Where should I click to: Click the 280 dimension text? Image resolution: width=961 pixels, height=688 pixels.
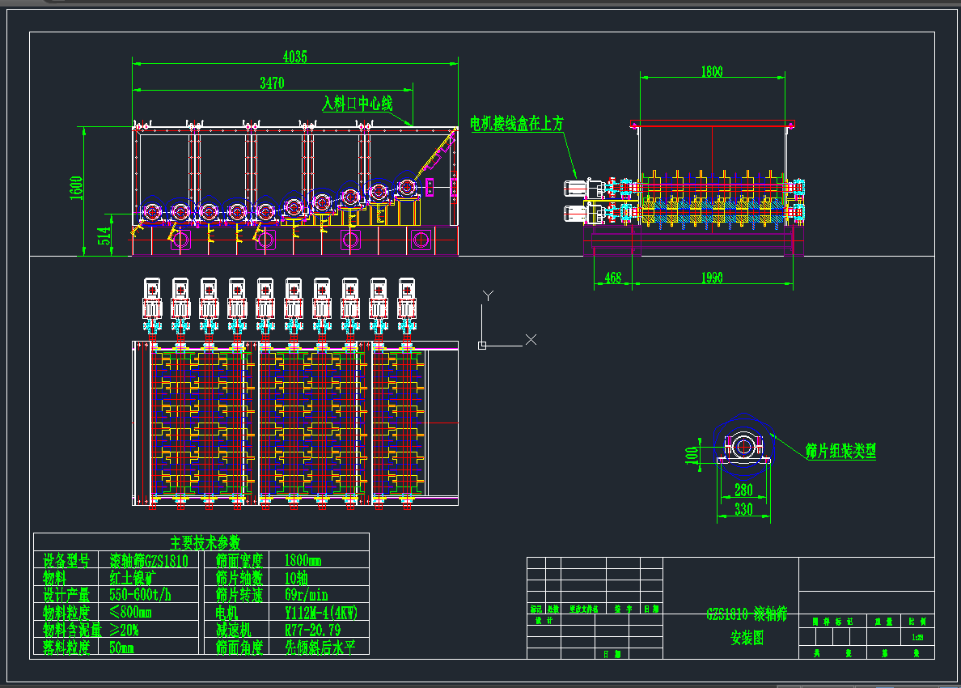click(x=743, y=490)
